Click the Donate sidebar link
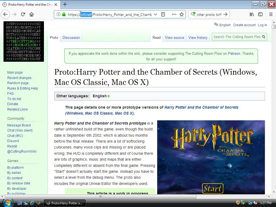Image resolution: width=276 pixels, height=207 pixels. pos(13,104)
